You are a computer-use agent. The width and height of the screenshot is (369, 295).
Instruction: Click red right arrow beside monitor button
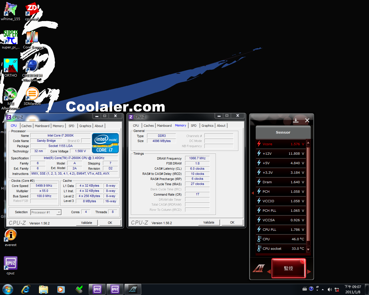click(309, 272)
